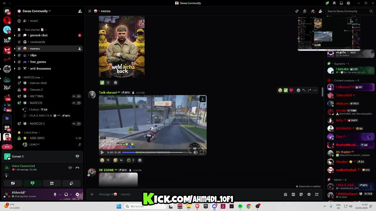Open More options on hovered message
Viewport: 376px width, 211px height.
click(x=315, y=90)
